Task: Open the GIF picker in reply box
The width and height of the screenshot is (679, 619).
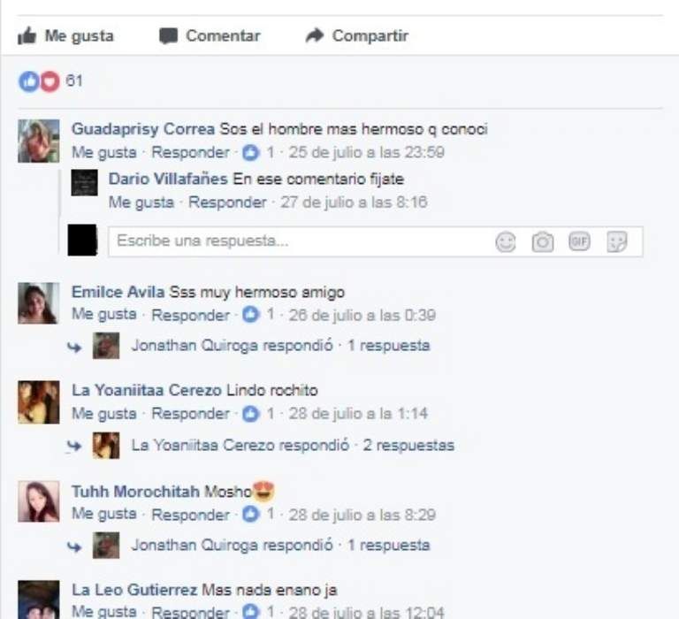Action: click(579, 241)
